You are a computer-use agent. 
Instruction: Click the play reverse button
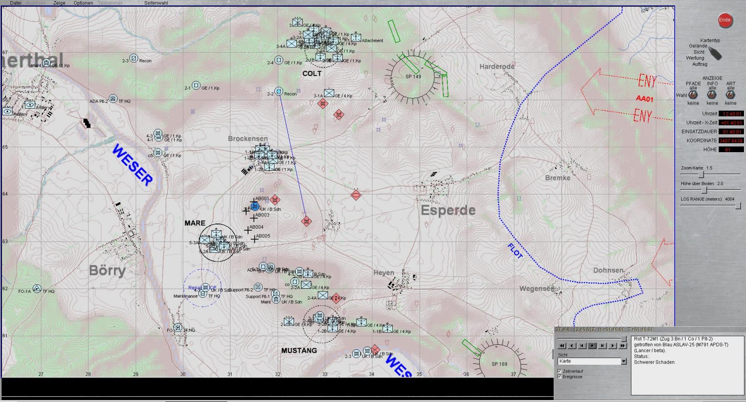pos(572,346)
